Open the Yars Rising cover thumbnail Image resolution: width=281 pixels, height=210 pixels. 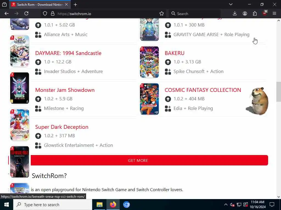(19, 88)
